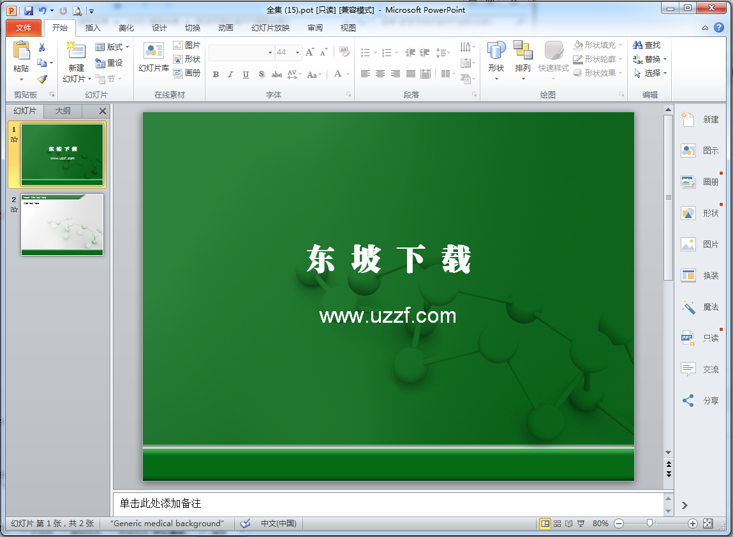Open the sidebar Shapes (形状) item
Viewport: 733px width, 537px height.
click(700, 213)
